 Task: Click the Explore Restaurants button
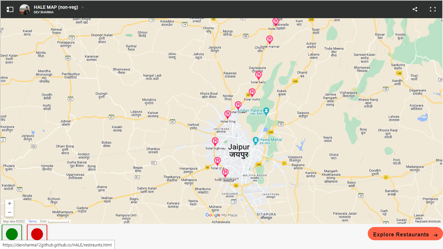point(405,234)
